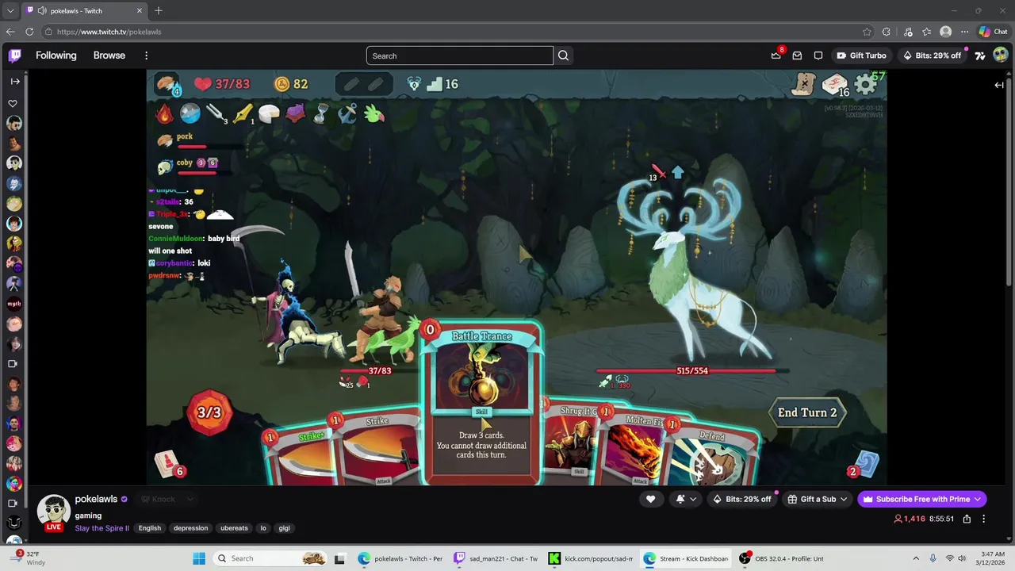
Task: Click the discard pile icon showing 2
Action: pos(864,466)
